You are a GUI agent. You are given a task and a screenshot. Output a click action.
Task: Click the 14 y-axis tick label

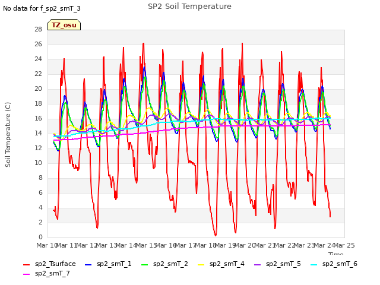(38, 133)
